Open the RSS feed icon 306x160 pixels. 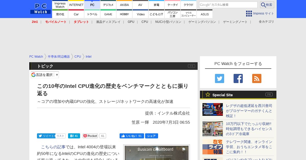(x=257, y=78)
